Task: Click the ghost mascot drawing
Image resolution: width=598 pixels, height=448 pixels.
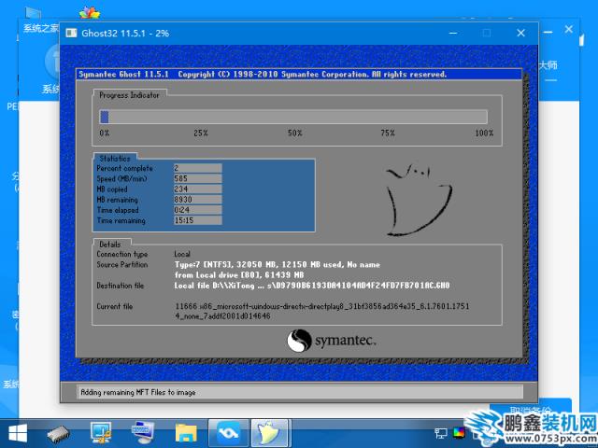Action: pyautogui.click(x=419, y=200)
